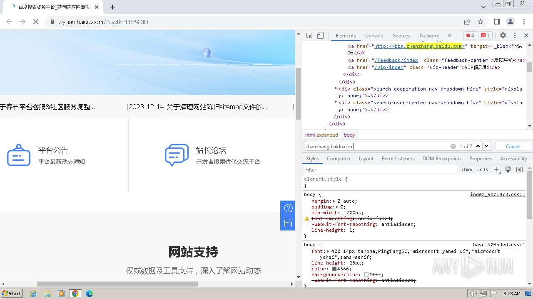Open the tab search dropdown arrow
The image size is (533, 299).
483,7
